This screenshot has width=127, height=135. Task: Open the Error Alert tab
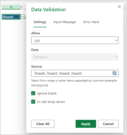click(91, 22)
